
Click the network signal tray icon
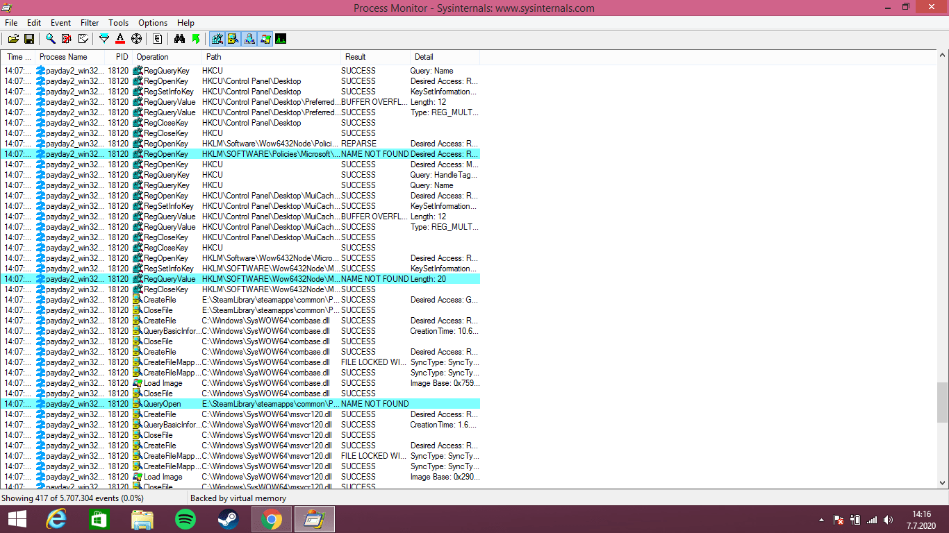(x=871, y=520)
